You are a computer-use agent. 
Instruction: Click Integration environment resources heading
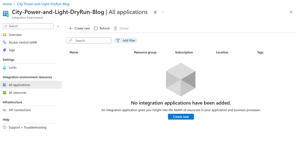pyautogui.click(x=27, y=77)
